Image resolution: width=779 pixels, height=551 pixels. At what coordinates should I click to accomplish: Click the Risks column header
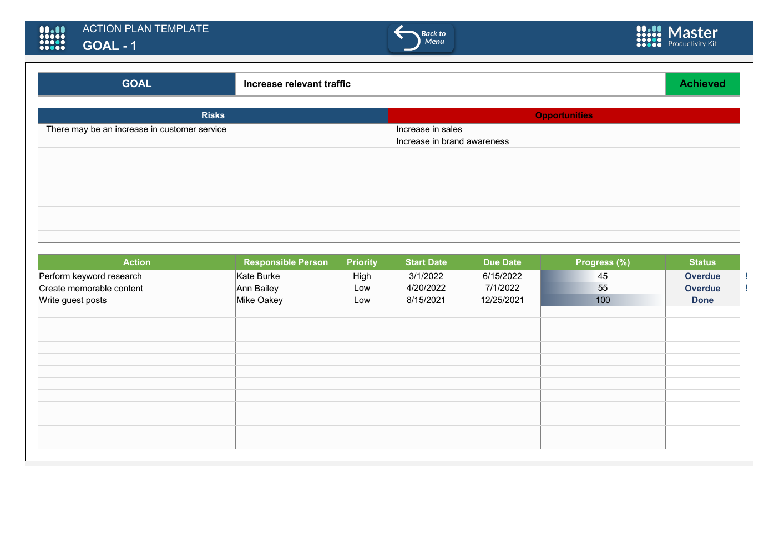pos(213,115)
